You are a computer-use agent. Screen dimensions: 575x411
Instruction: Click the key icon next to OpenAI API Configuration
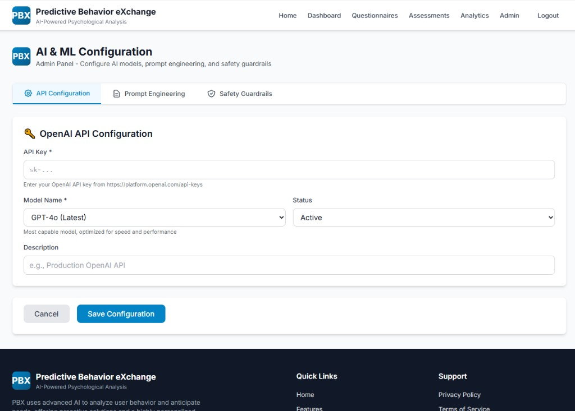click(30, 133)
